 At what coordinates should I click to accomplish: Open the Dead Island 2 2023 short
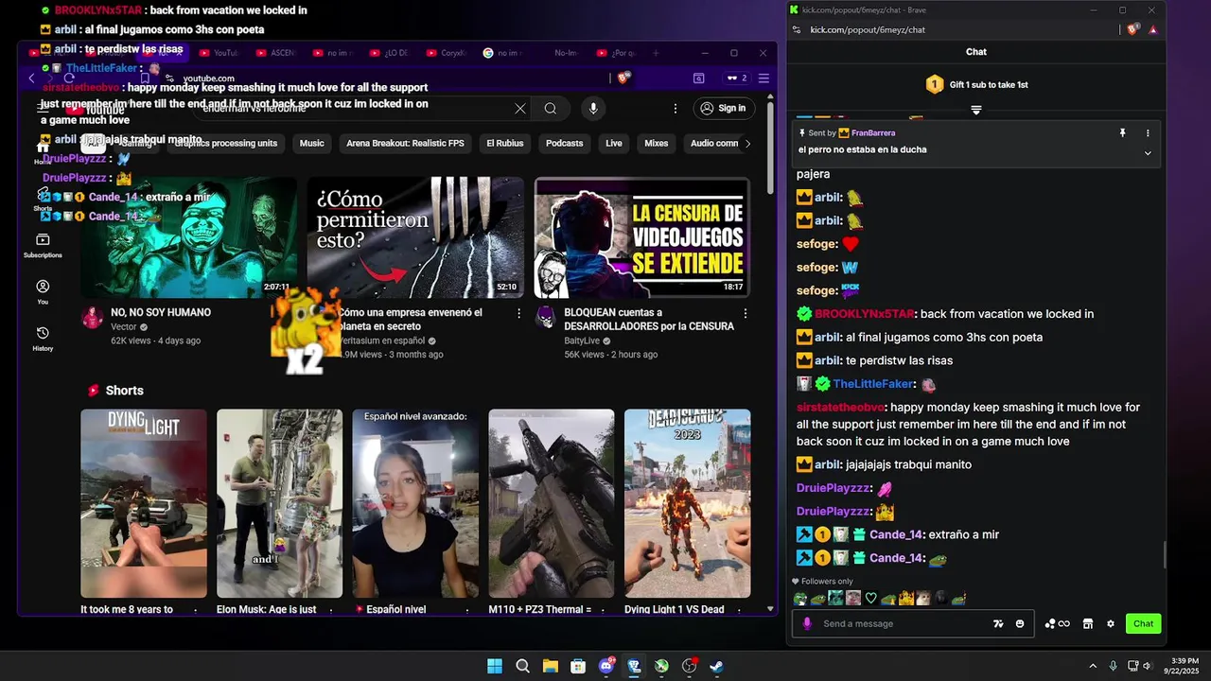688,503
